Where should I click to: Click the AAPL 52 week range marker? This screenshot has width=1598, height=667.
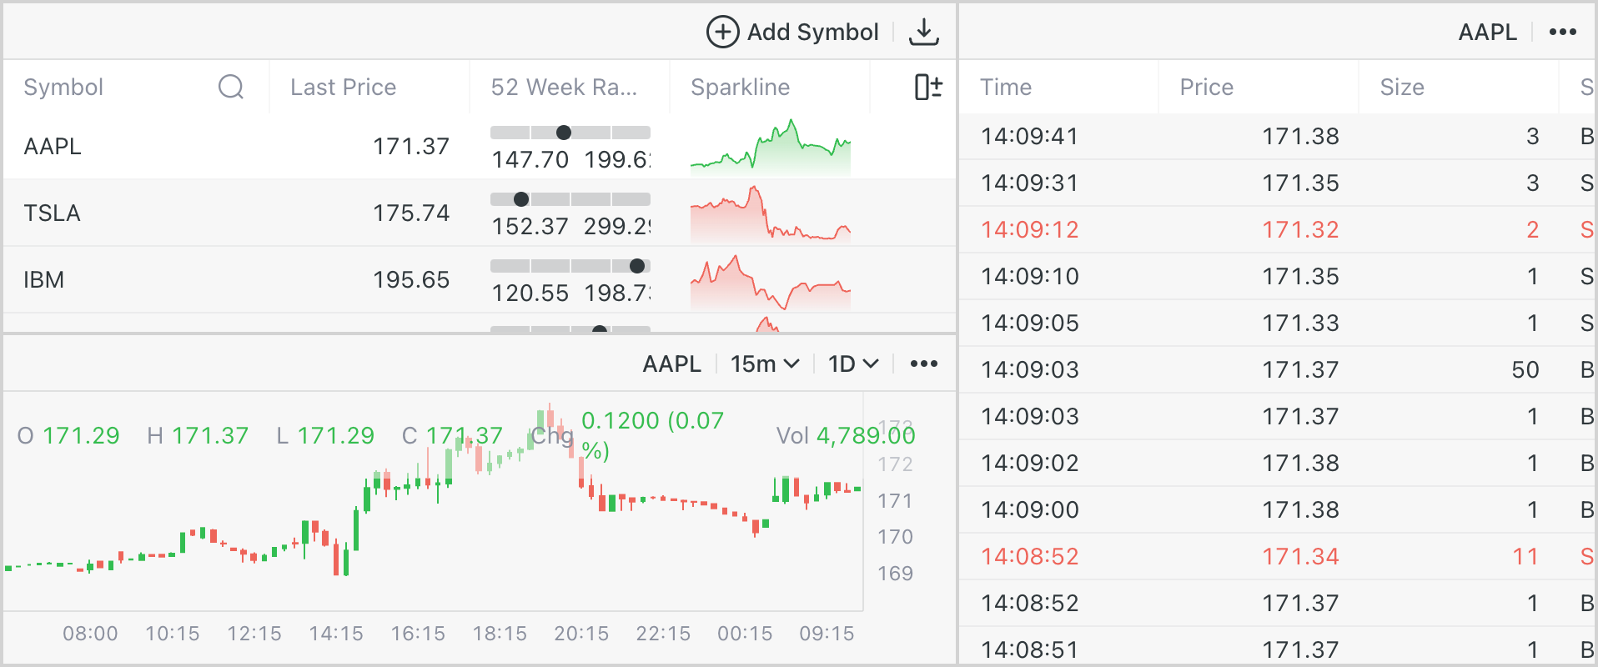(564, 132)
